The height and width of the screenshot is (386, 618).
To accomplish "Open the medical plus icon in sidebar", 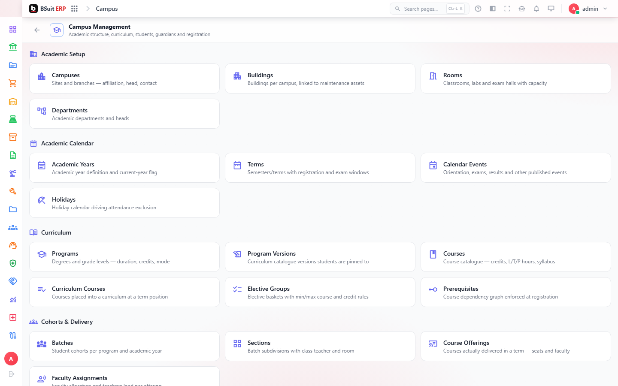I will coord(13,317).
